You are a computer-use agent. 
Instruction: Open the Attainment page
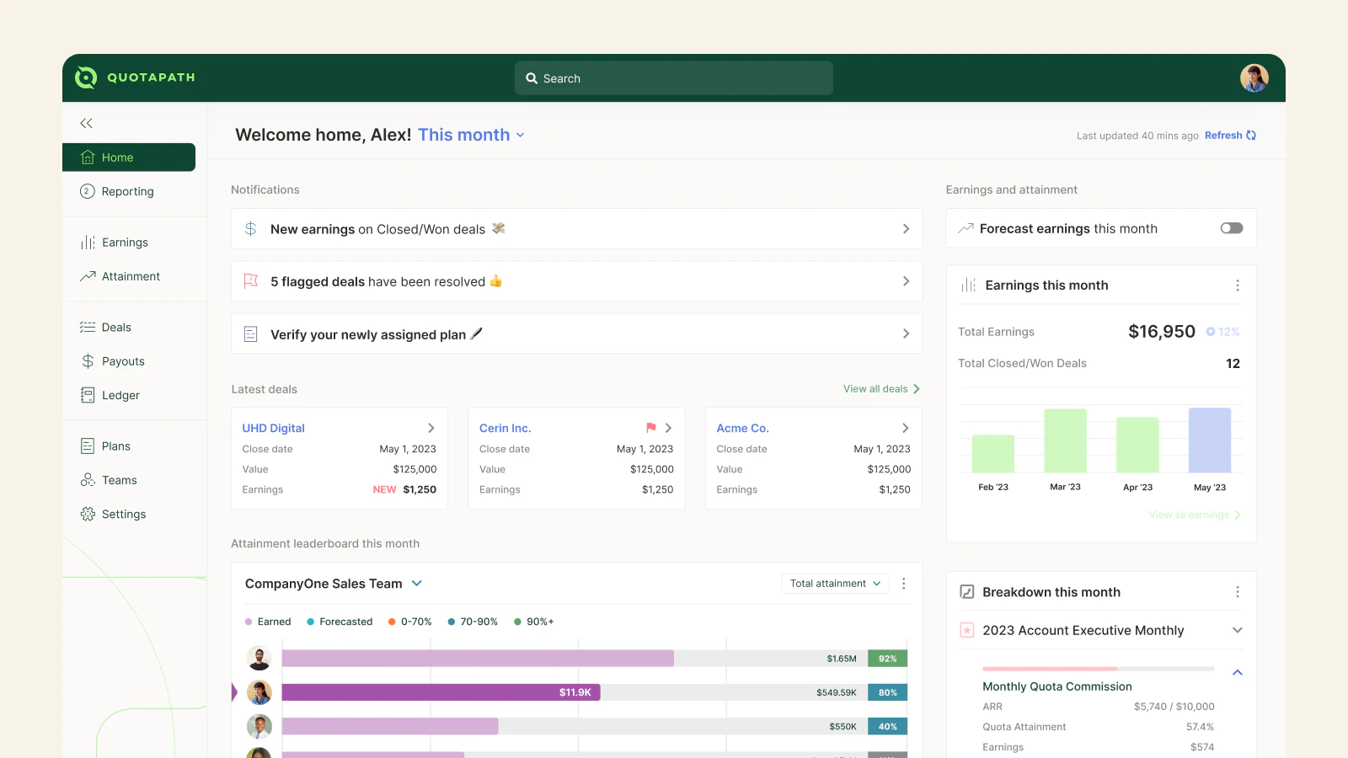tap(130, 276)
